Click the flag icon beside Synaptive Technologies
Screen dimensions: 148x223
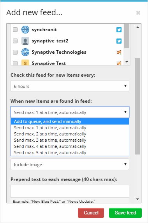pos(119,52)
